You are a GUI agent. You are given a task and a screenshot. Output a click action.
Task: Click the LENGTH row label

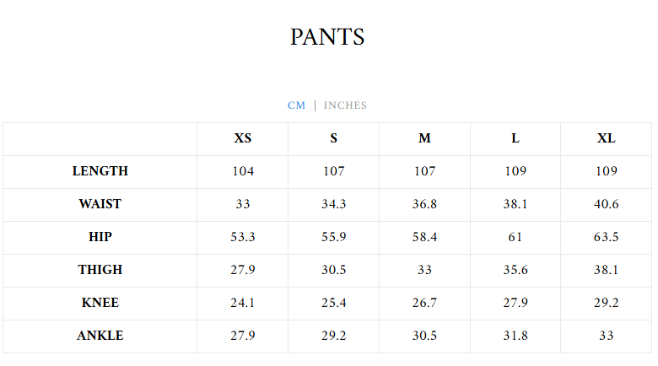coord(100,171)
